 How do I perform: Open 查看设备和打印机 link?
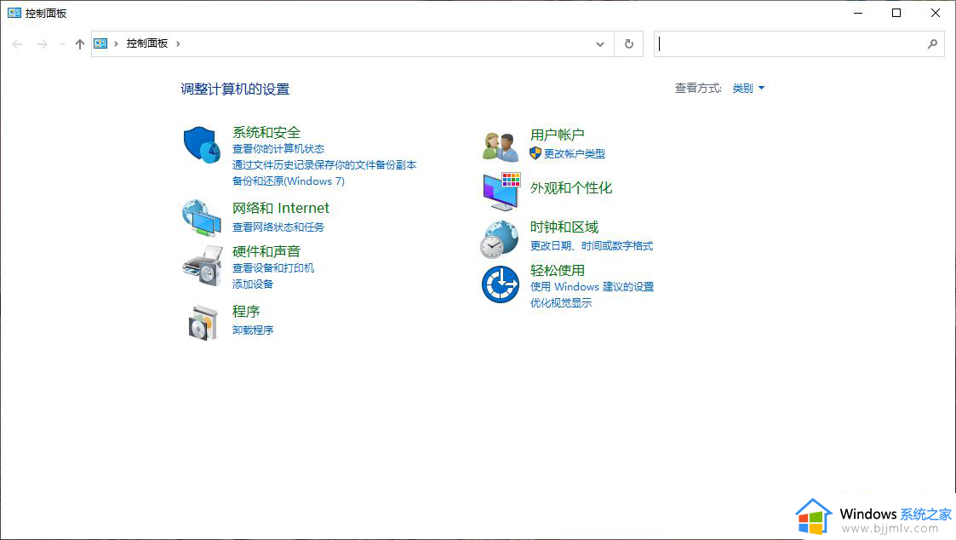[x=273, y=267]
